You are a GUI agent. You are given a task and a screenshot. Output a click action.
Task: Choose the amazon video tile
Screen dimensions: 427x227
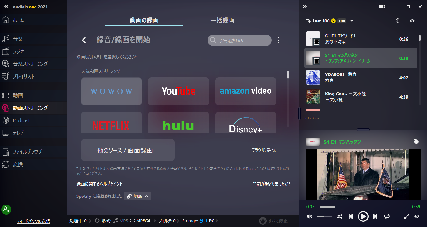(246, 91)
